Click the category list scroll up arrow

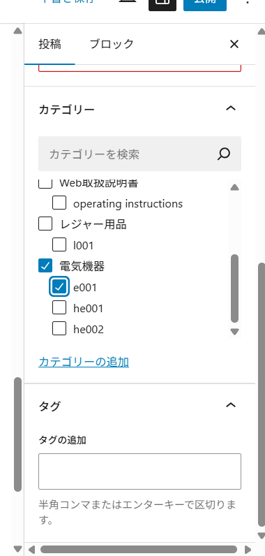234,187
